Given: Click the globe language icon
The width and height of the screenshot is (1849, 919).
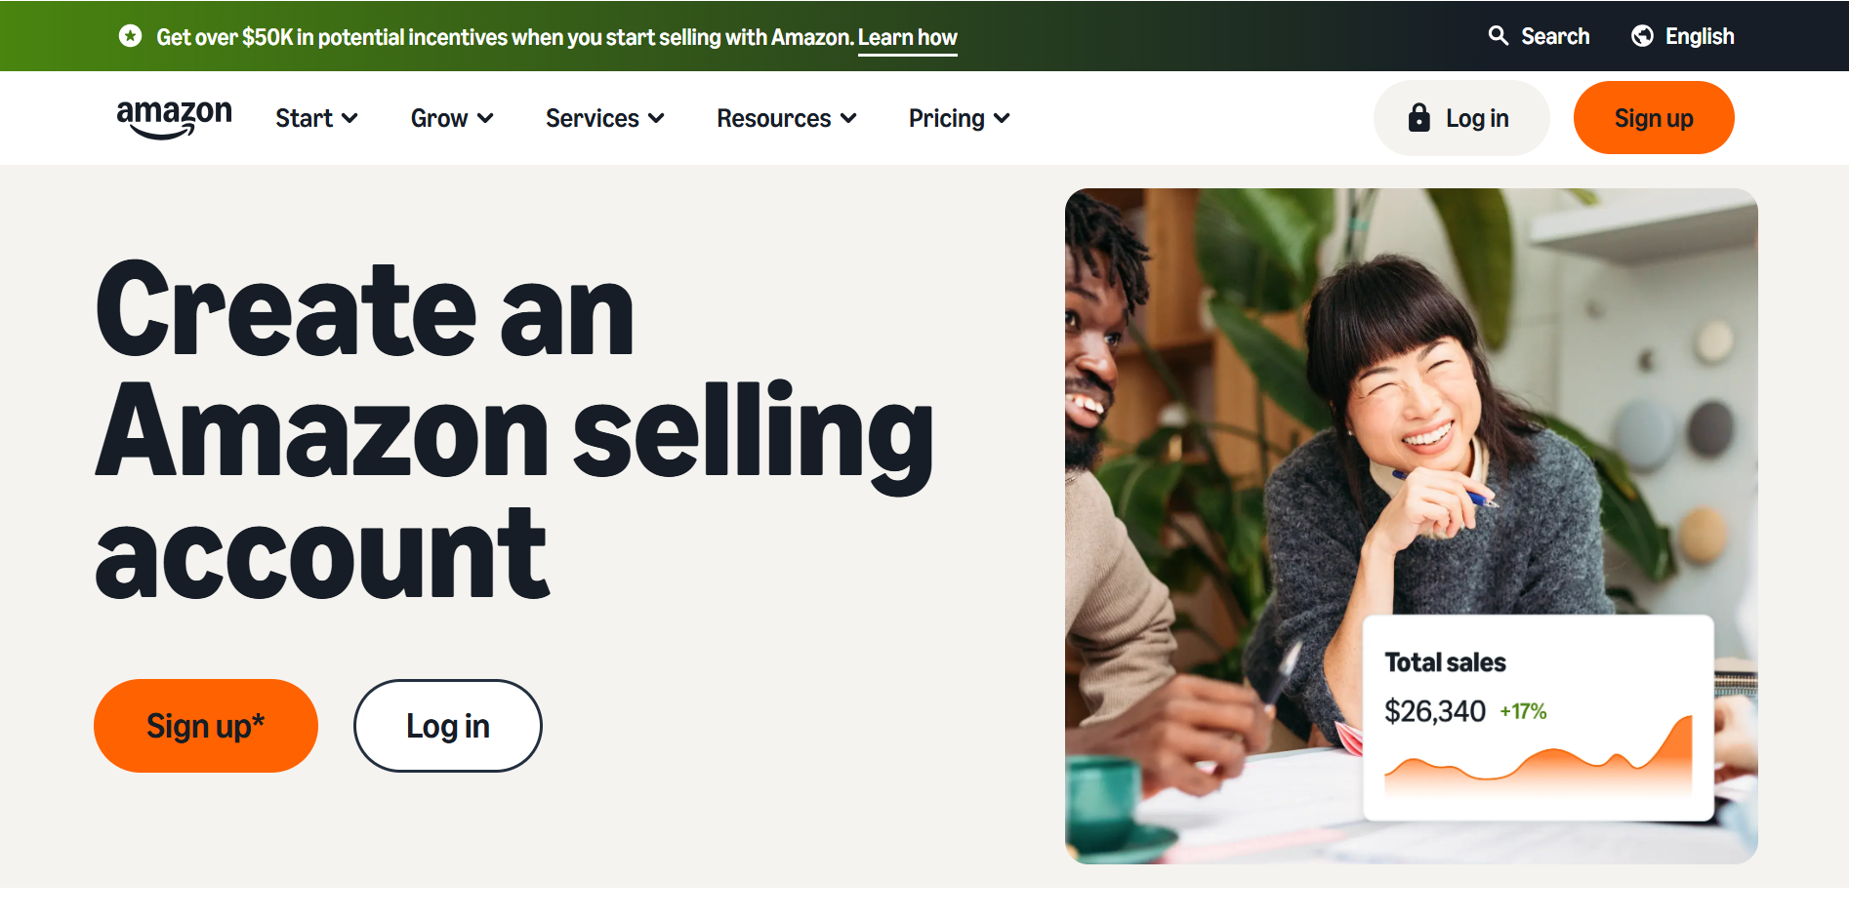Looking at the screenshot, I should point(1642,36).
